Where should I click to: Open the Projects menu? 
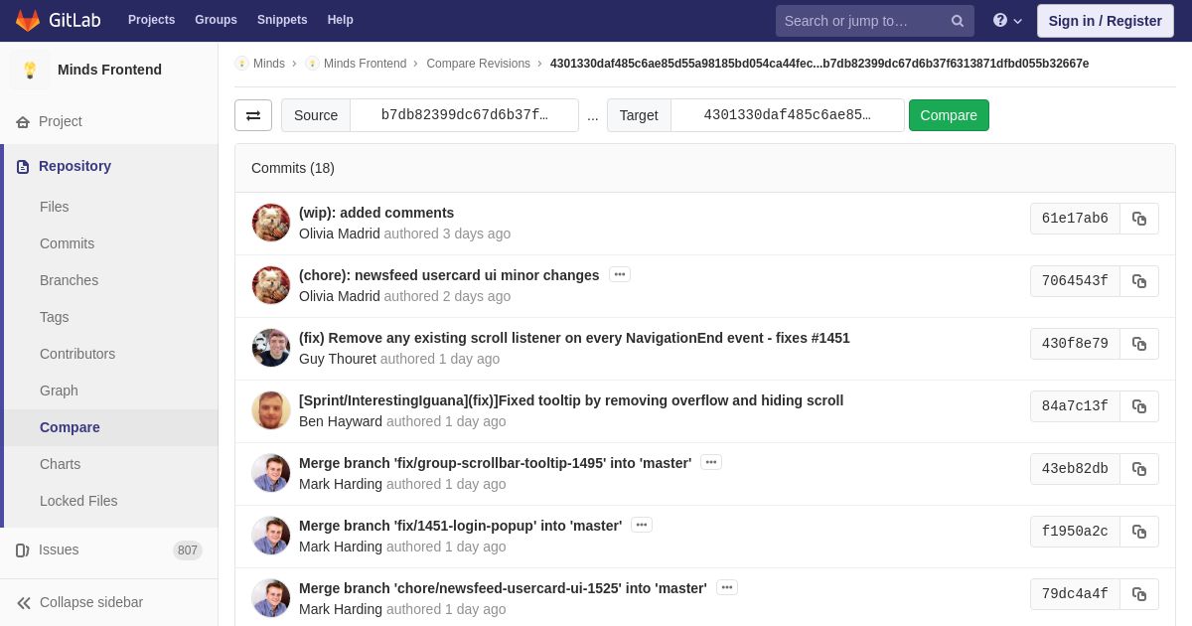coord(151,20)
